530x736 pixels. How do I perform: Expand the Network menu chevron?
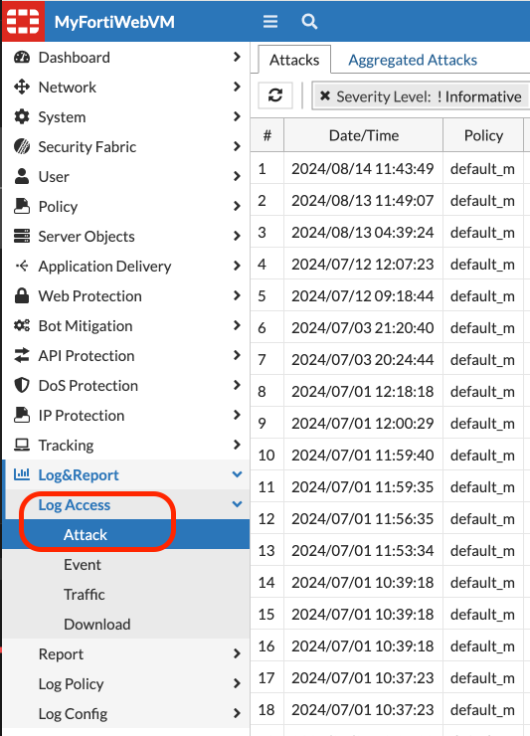tap(237, 87)
